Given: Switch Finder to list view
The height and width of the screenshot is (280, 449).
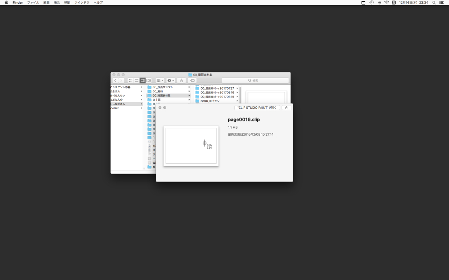Looking at the screenshot, I should pyautogui.click(x=137, y=81).
